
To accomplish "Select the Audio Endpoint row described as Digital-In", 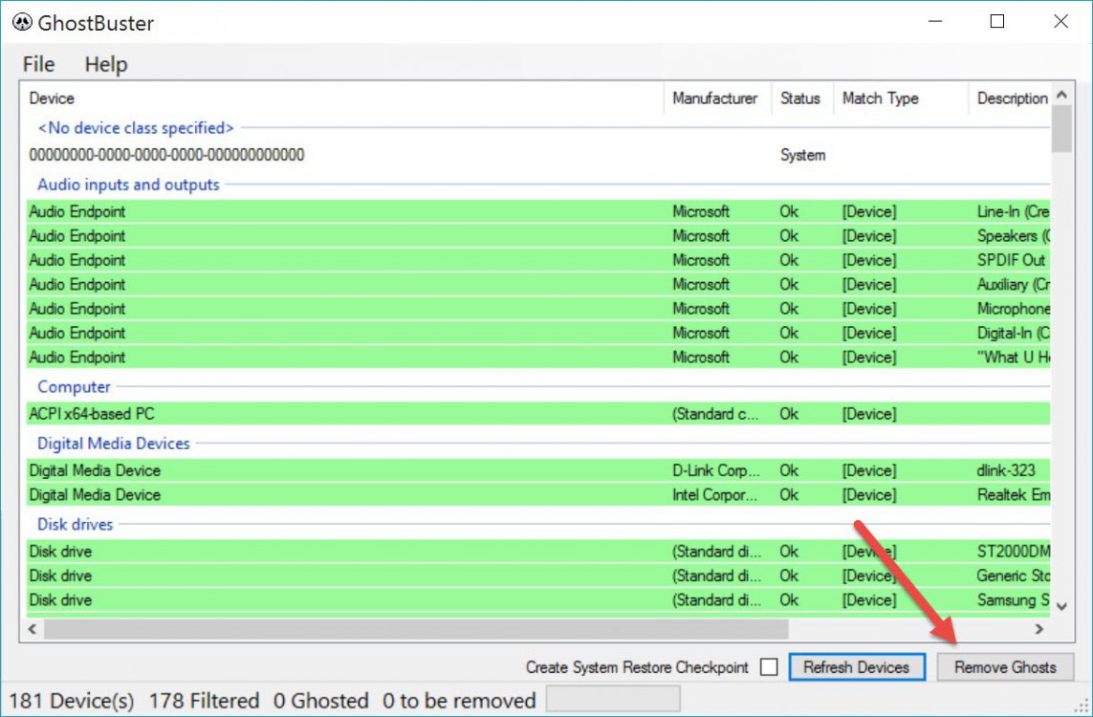I will point(538,333).
